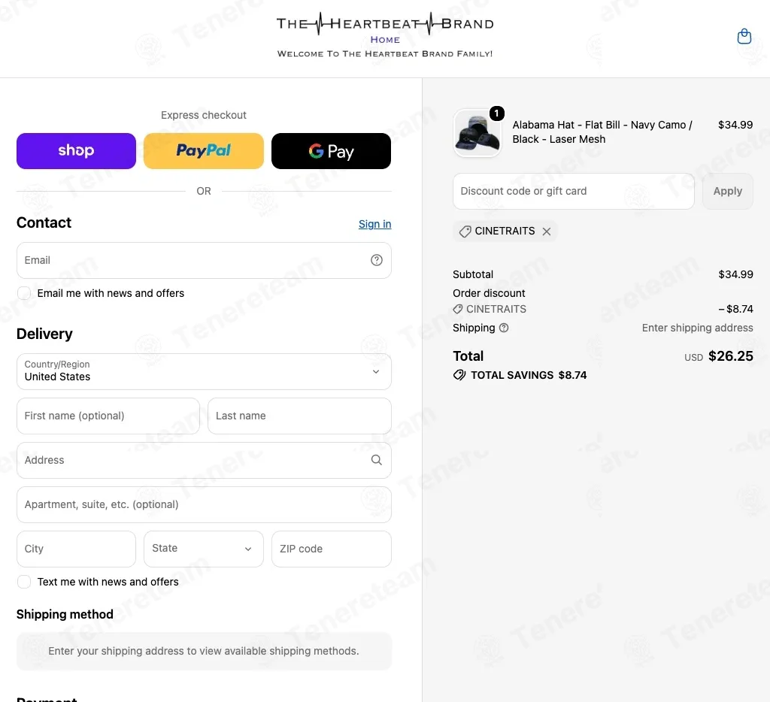770x702 pixels.
Task: Enable Email me with news and offers
Action: 23,293
